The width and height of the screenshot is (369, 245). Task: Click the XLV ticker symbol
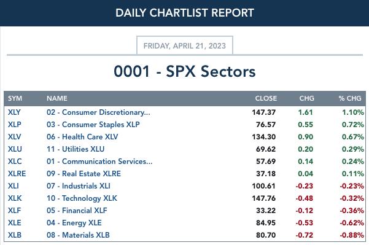point(14,137)
